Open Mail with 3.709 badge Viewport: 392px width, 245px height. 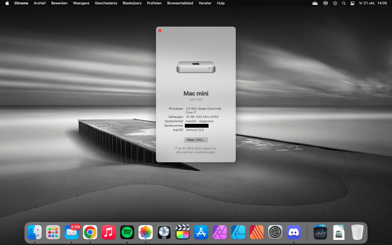point(72,232)
